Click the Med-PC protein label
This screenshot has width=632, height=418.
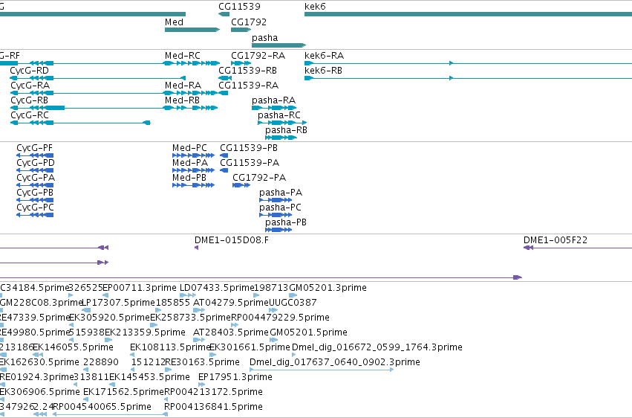189,148
